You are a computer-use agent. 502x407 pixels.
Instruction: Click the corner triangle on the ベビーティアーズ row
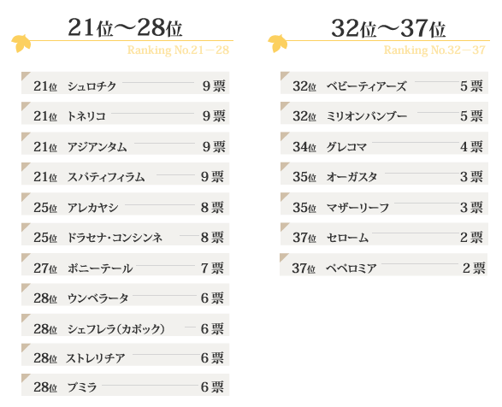tap(285, 75)
